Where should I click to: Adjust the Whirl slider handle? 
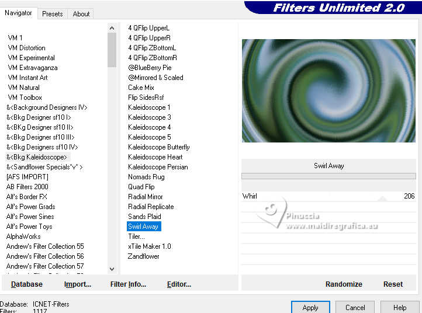(382, 199)
